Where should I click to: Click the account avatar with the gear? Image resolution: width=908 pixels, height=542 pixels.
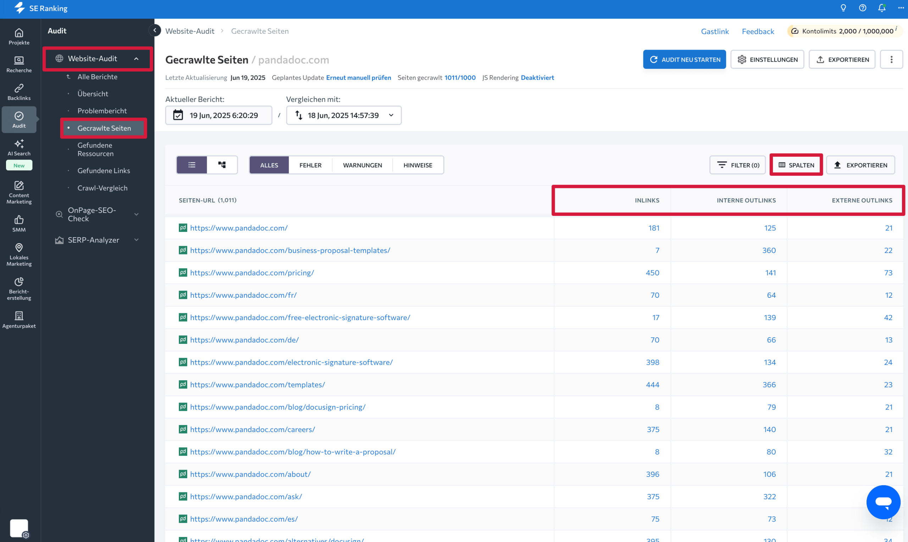pos(19,528)
